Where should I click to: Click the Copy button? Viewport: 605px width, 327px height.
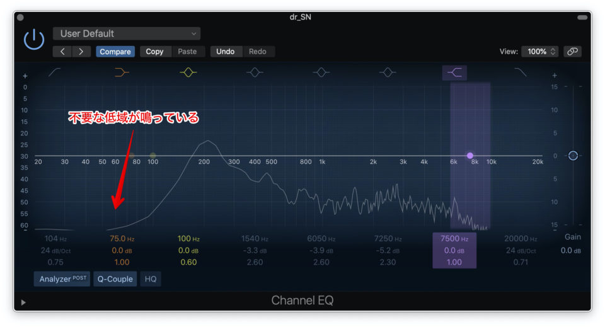(x=154, y=52)
